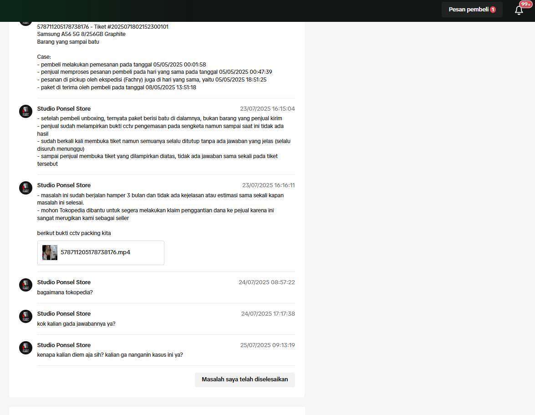Click the Masalah saya telah diselesaikan button
Screen dimensions: 535x415
tap(245, 379)
